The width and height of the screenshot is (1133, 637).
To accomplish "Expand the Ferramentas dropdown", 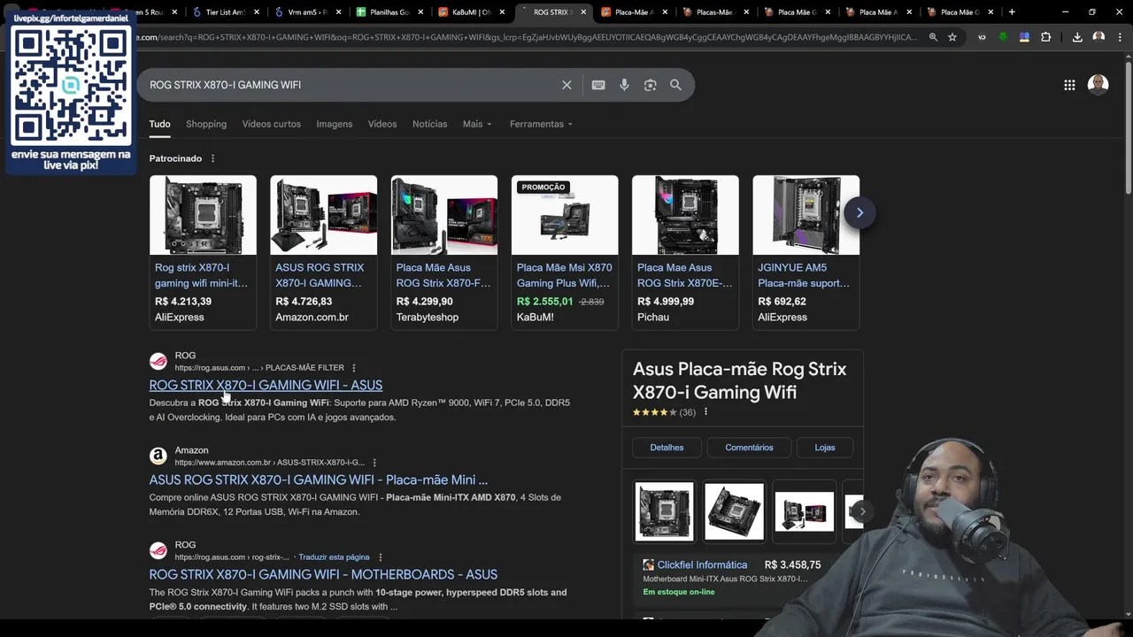I will coord(541,124).
